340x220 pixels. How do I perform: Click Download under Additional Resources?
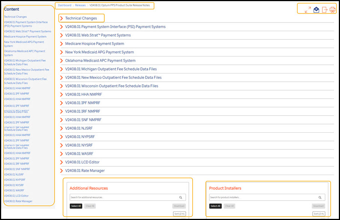click(179, 206)
